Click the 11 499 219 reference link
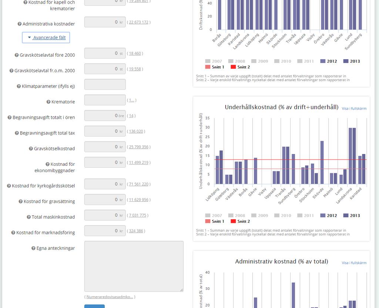The image size is (379, 308). 138,163
